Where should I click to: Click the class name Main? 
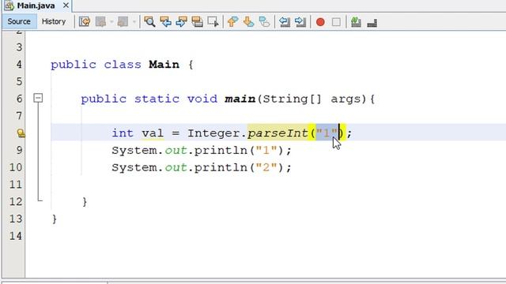pos(164,65)
